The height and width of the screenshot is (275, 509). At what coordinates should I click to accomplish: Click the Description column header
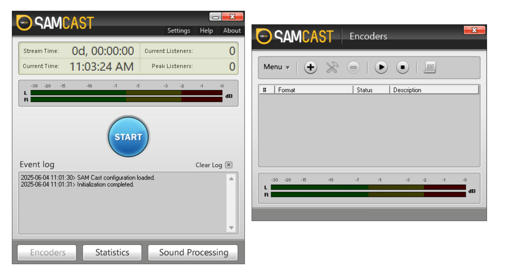[x=434, y=90]
